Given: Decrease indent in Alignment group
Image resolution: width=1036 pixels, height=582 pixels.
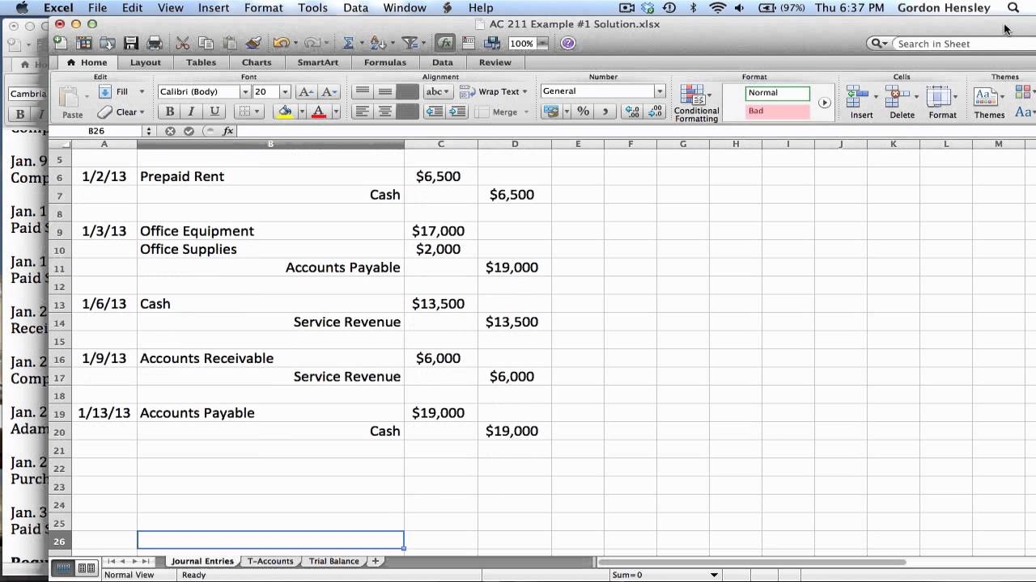Looking at the screenshot, I should pyautogui.click(x=435, y=112).
